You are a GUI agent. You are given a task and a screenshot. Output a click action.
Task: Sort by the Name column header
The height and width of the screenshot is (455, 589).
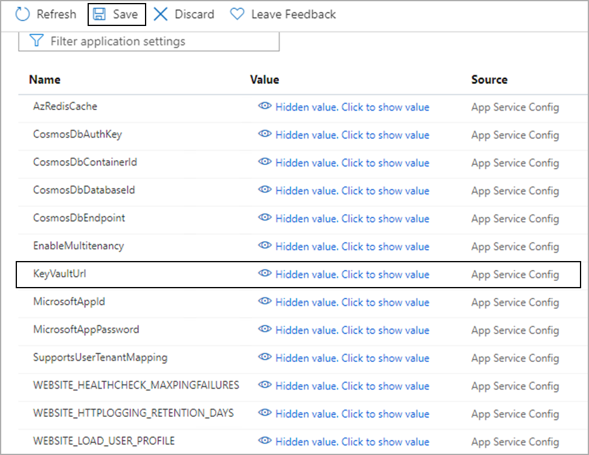45,80
